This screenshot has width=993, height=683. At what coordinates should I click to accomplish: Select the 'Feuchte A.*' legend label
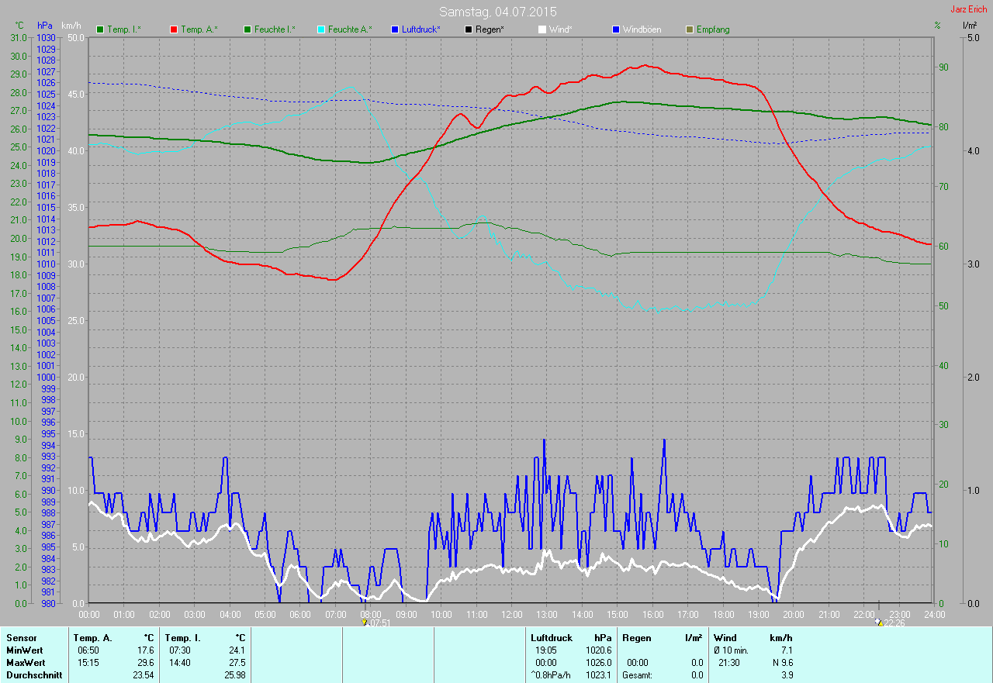(x=350, y=29)
